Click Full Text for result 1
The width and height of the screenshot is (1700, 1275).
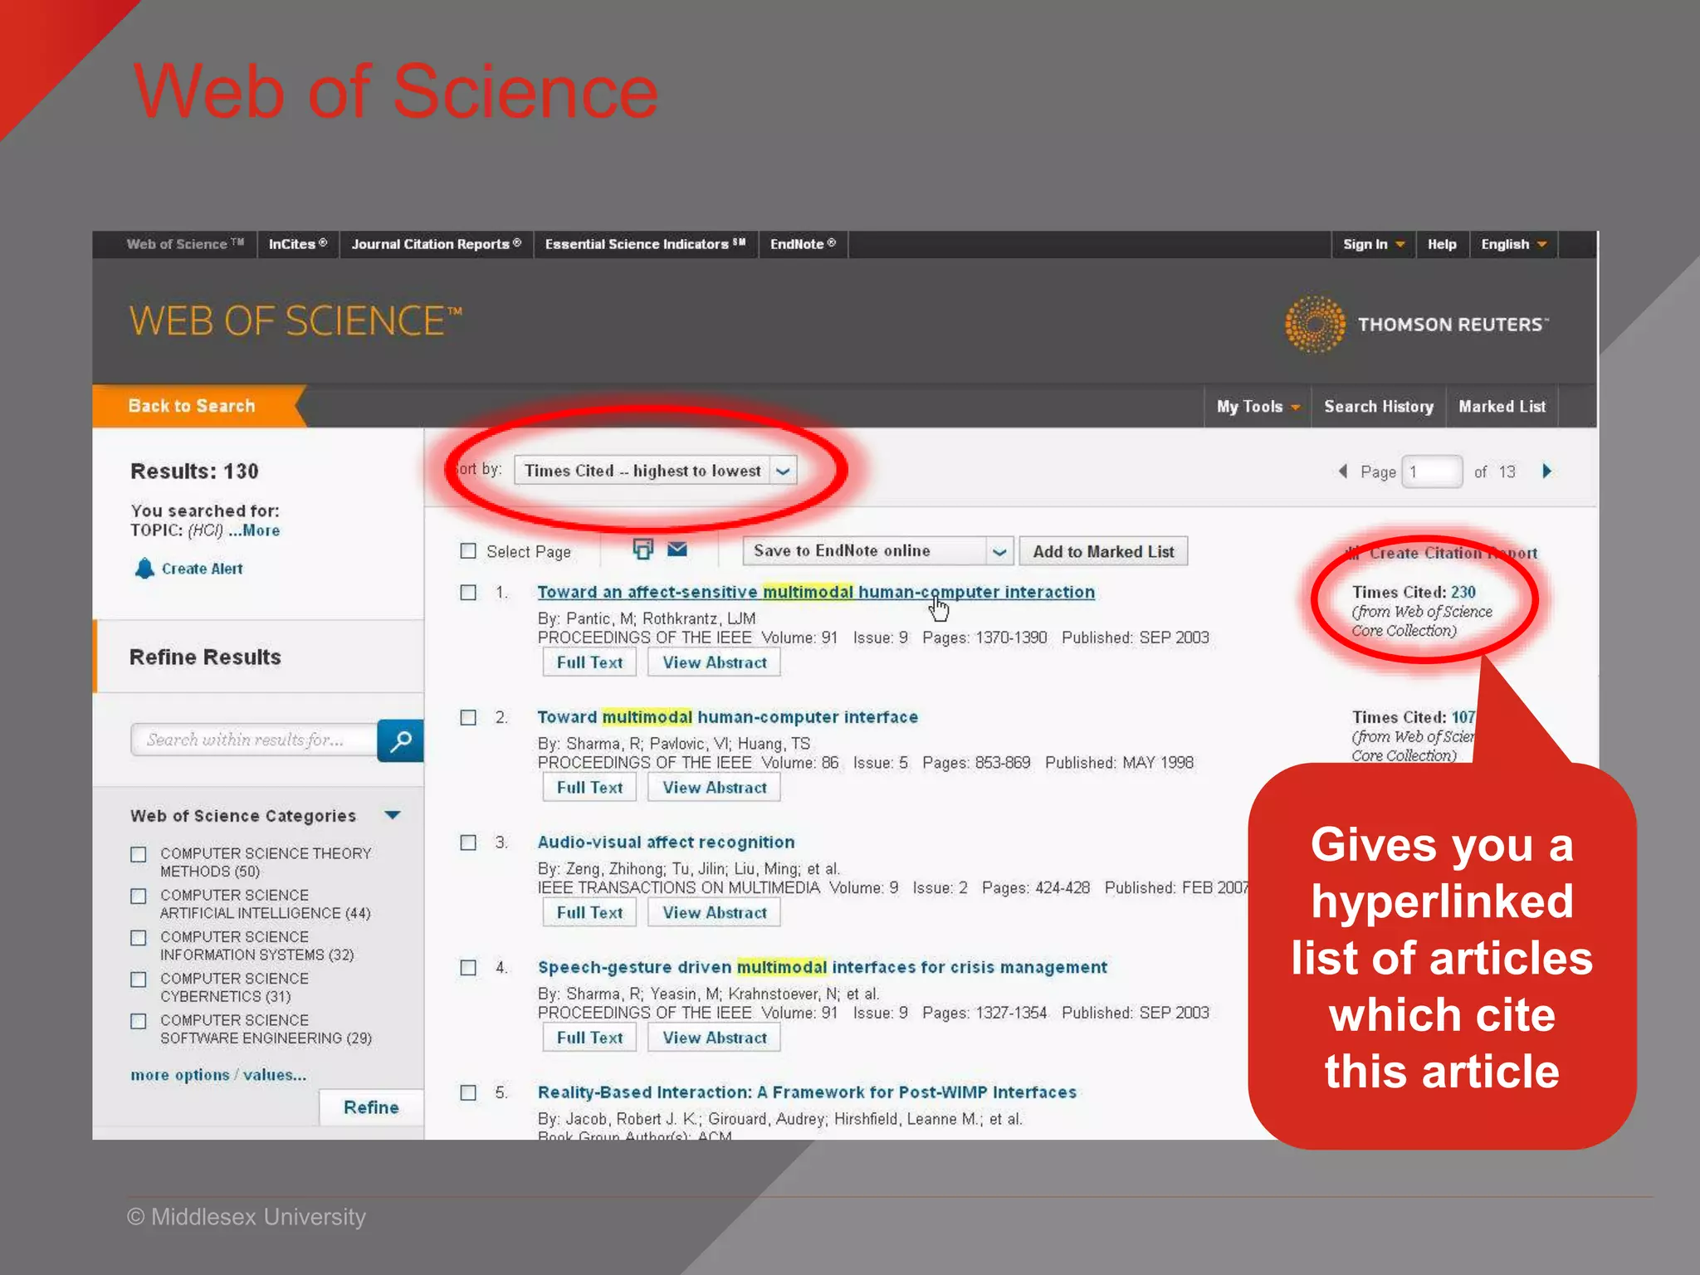click(589, 662)
